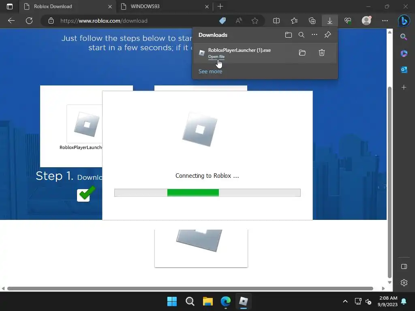Search downloads with magnifier icon
Viewport: 415px width, 311px height.
[x=301, y=35]
